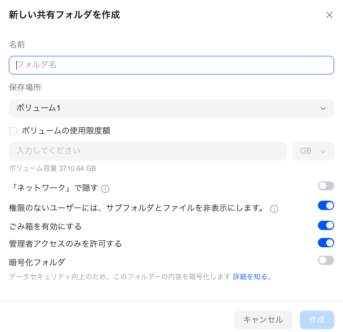Image resolution: width=343 pixels, height=332 pixels.
Task: Turn off サブフォルダとファイルを非表示 switch
Action: 326,205
